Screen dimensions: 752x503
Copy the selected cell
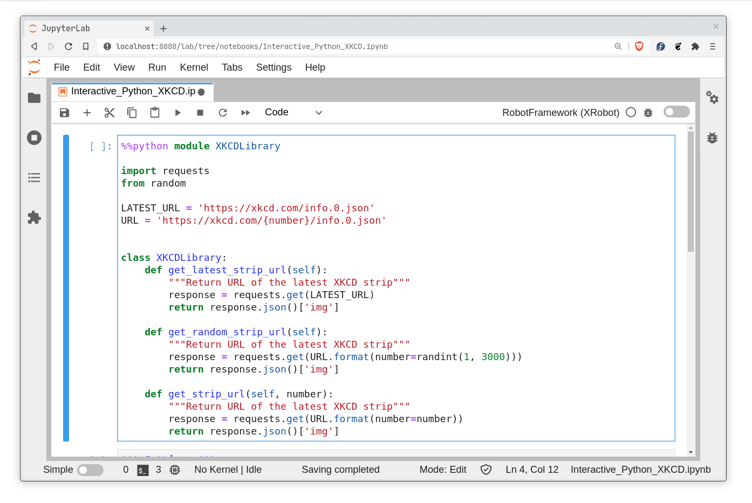click(x=132, y=113)
